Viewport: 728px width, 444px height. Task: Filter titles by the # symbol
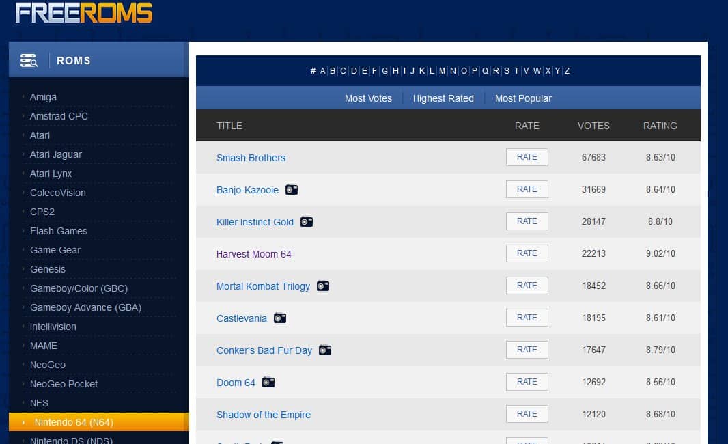pyautogui.click(x=313, y=70)
